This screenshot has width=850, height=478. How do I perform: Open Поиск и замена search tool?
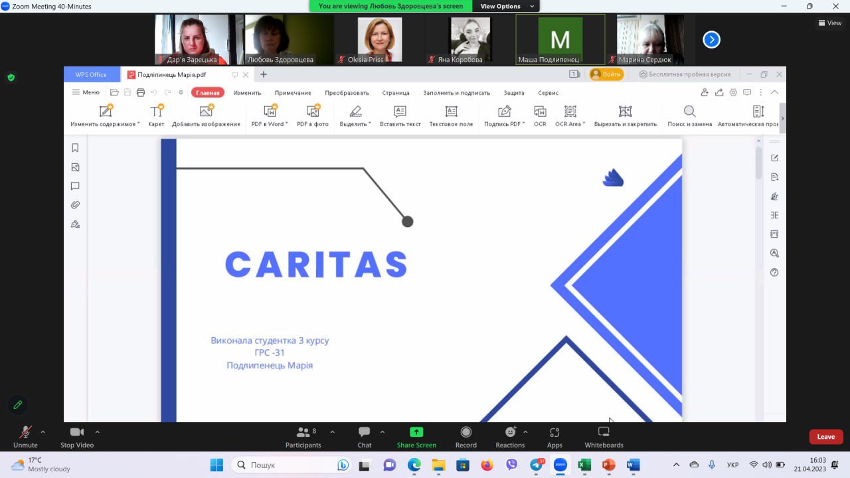(689, 115)
